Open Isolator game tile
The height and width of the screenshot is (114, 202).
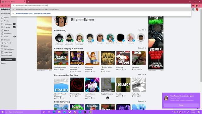point(123,85)
